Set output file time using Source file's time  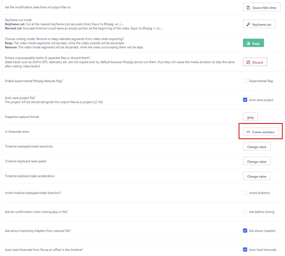pyautogui.click(x=262, y=7)
